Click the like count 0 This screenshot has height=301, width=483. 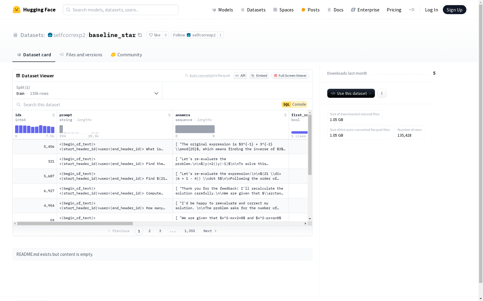pyautogui.click(x=165, y=35)
